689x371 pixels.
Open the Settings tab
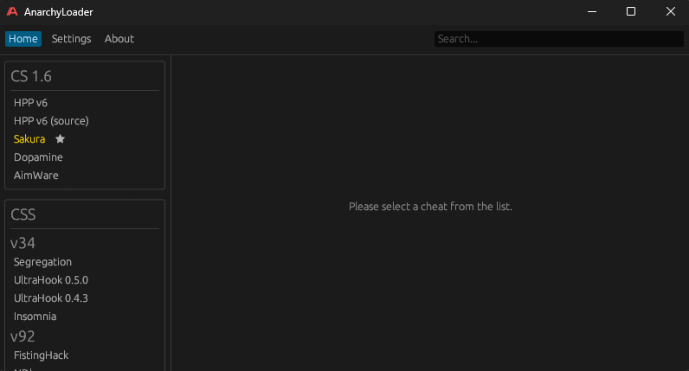point(71,39)
